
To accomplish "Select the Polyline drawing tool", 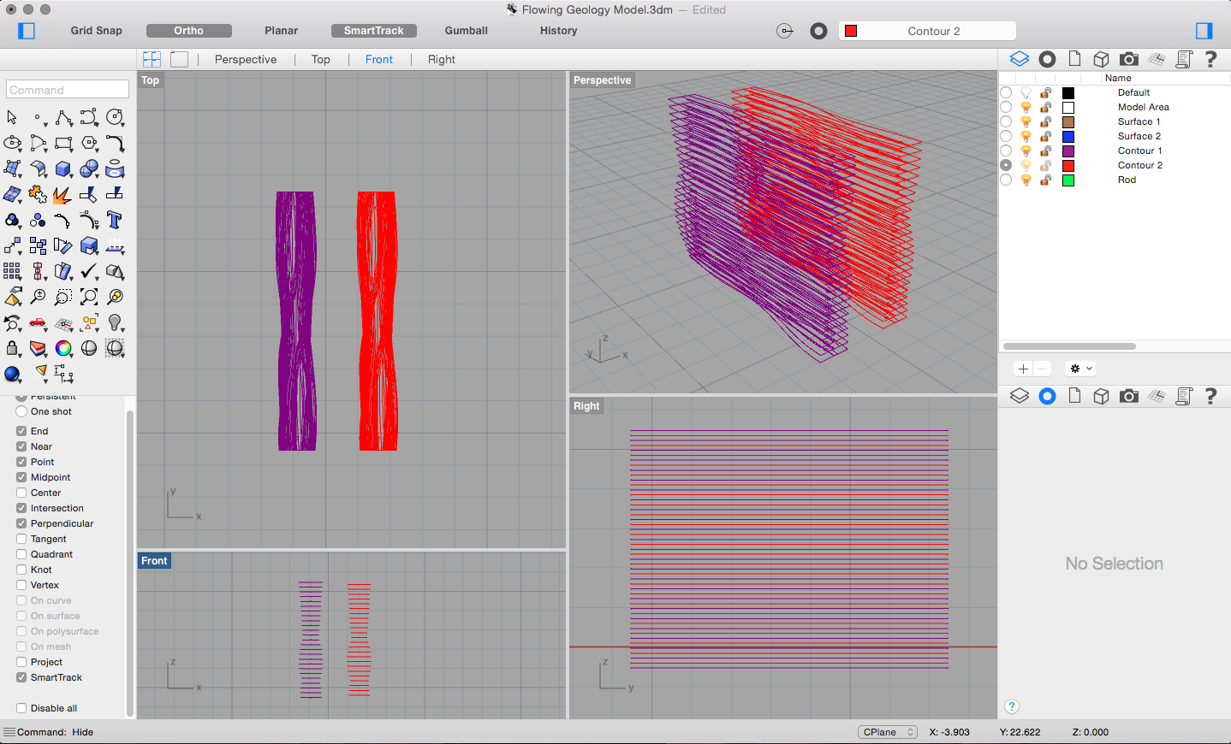I will (63, 117).
